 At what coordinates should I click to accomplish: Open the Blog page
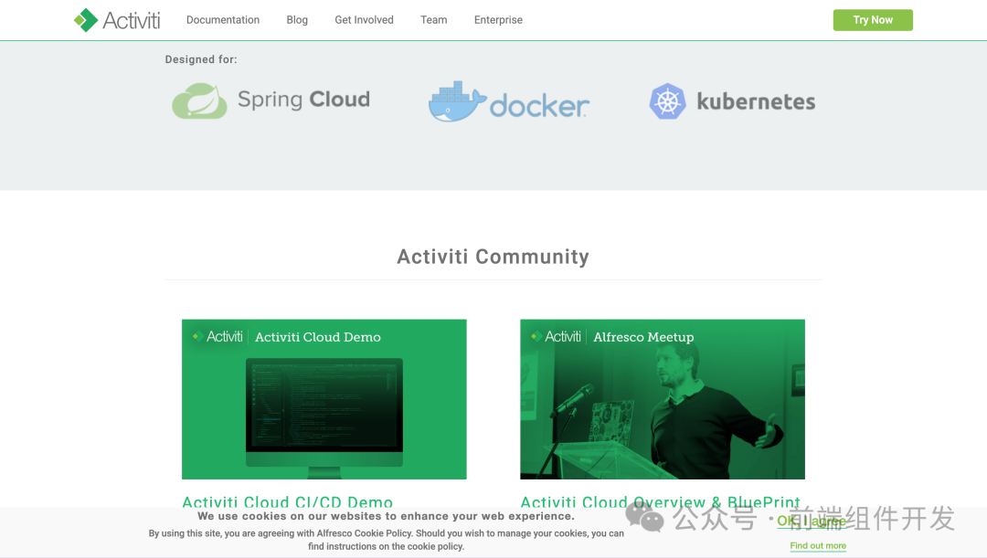pos(297,20)
